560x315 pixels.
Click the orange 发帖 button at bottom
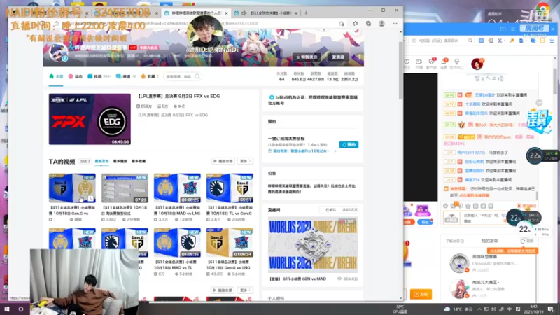tap(421, 294)
